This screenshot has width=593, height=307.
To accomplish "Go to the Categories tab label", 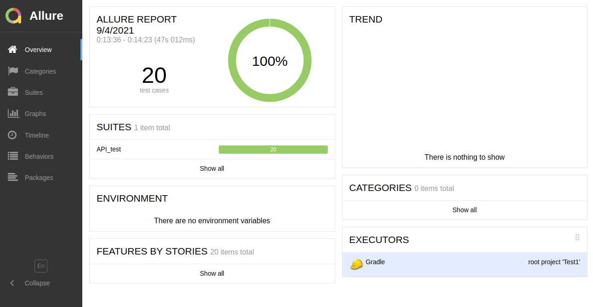I will point(40,71).
